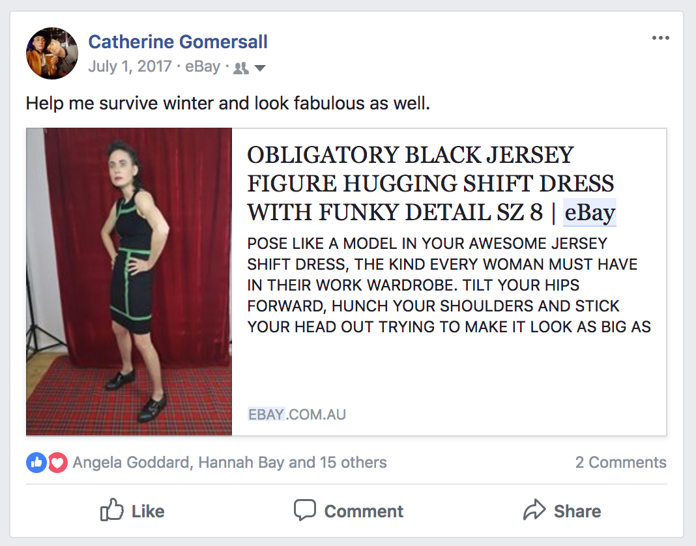Click the friends audience icon beside eBay

click(x=241, y=68)
